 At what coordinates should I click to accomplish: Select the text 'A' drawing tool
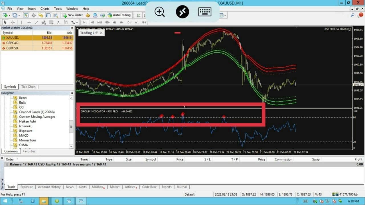(x=58, y=22)
